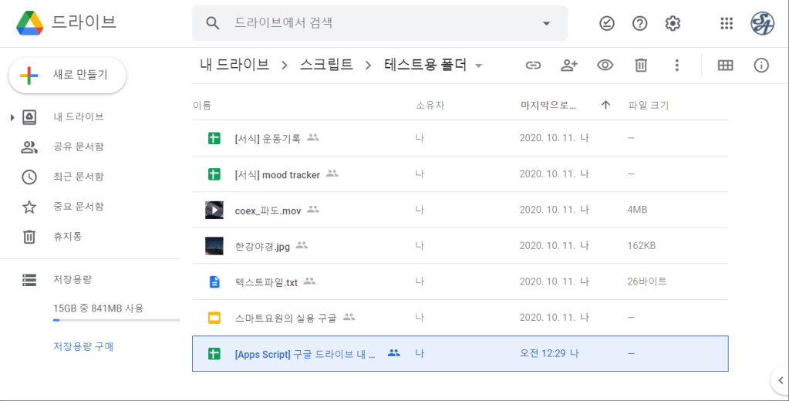The height and width of the screenshot is (401, 789).
Task: Switch to grid layout view
Action: (x=725, y=66)
